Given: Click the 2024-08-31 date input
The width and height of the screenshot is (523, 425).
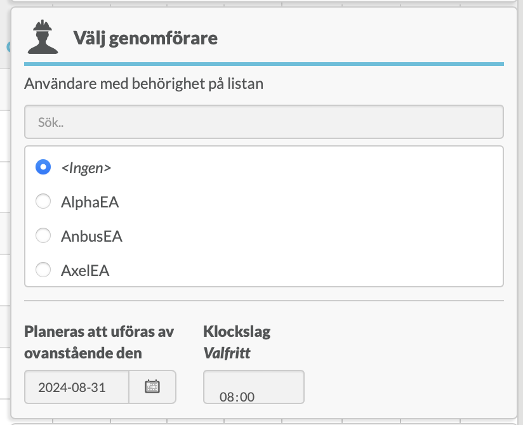Looking at the screenshot, I should coord(76,387).
